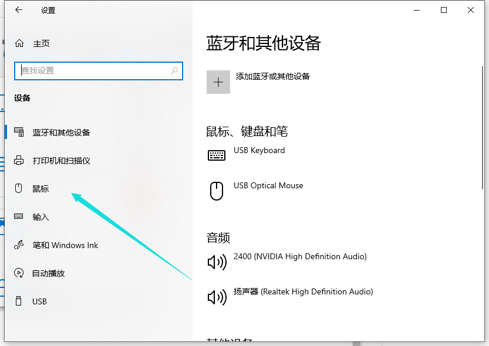The image size is (489, 346).
Task: Select the USB Optical Mouse icon
Action: [x=217, y=191]
